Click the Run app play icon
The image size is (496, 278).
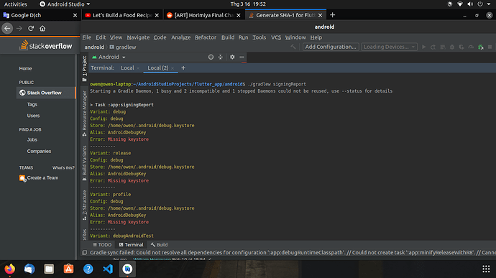point(424,47)
